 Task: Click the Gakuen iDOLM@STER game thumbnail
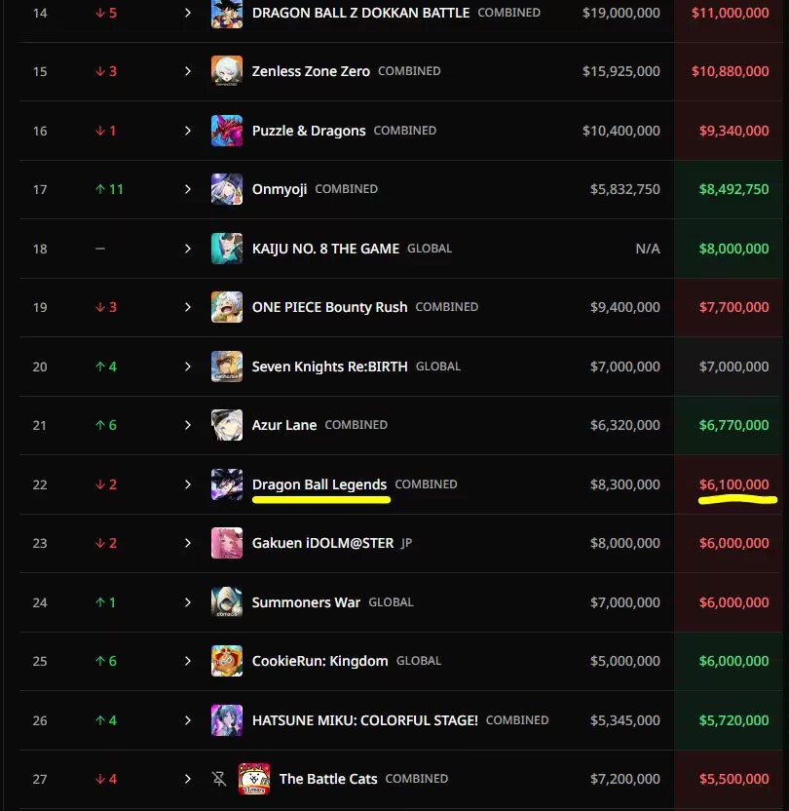tap(227, 543)
